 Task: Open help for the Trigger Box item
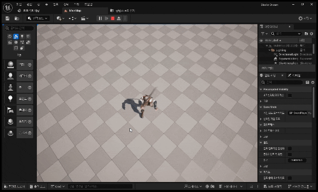[29, 121]
